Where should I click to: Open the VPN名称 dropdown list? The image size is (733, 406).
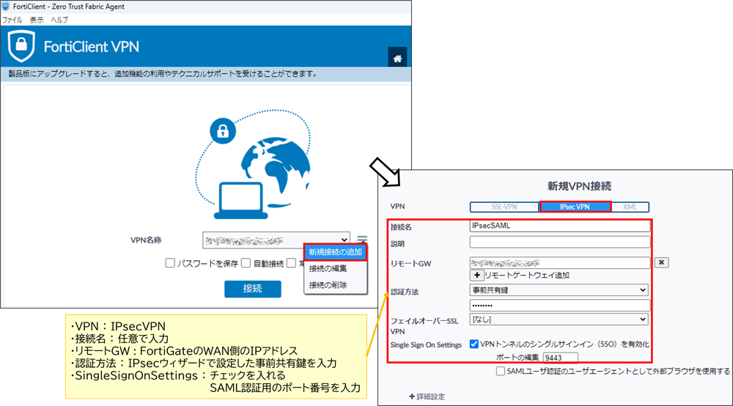click(x=276, y=240)
